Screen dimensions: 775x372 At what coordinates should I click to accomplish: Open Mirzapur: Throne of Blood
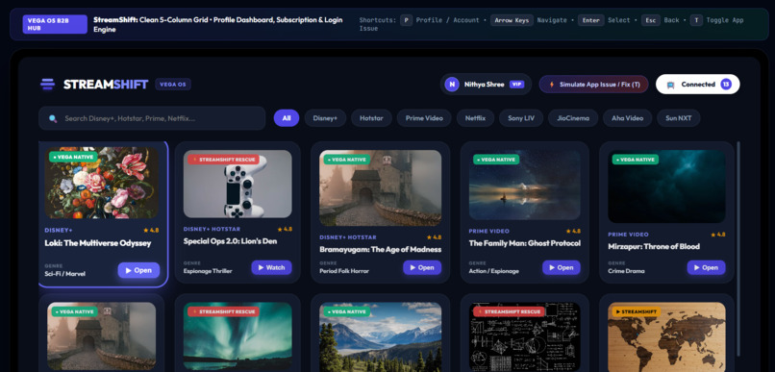(x=706, y=267)
